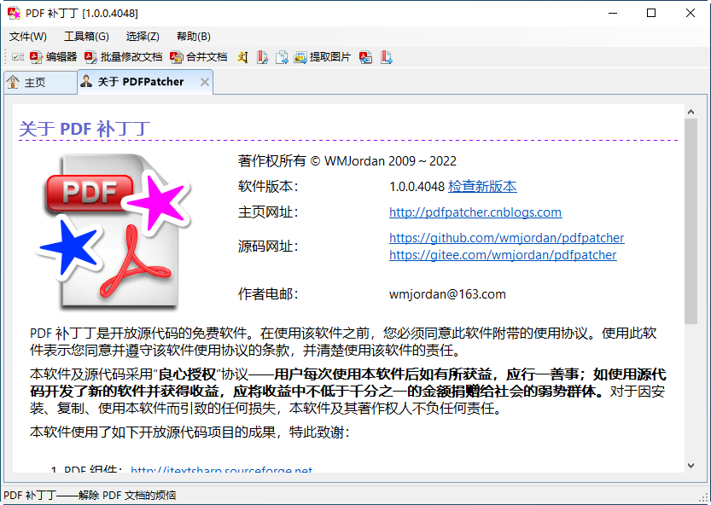Image resolution: width=711 pixels, height=505 pixels.
Task: Click the heading 关于 PDF 补丁丁
Action: coord(85,129)
